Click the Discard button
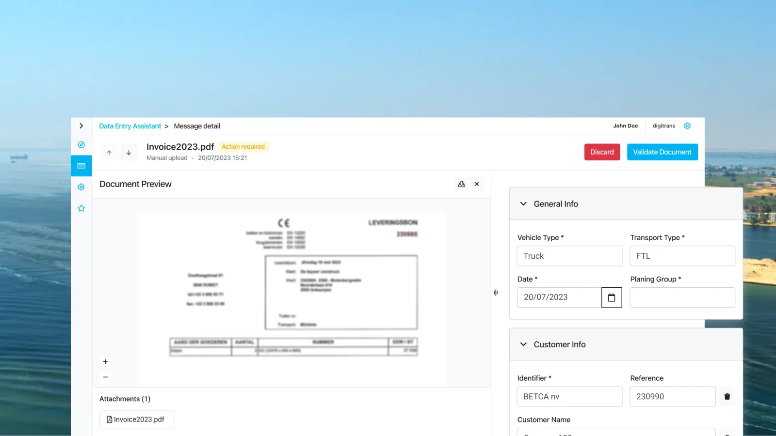The height and width of the screenshot is (436, 776). (602, 152)
